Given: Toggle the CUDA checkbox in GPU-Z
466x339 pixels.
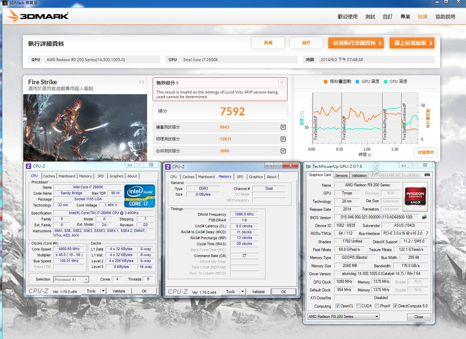Looking at the screenshot, I should [x=358, y=306].
